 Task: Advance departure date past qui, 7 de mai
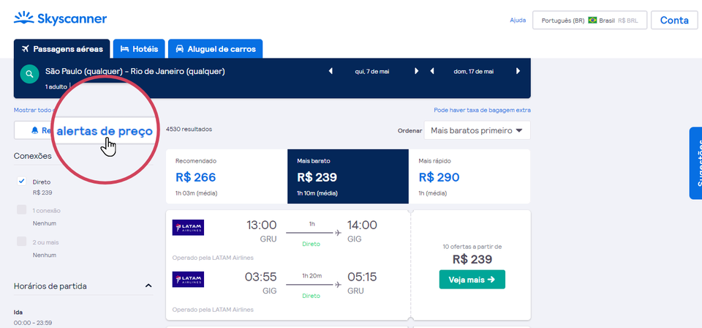[x=416, y=71]
